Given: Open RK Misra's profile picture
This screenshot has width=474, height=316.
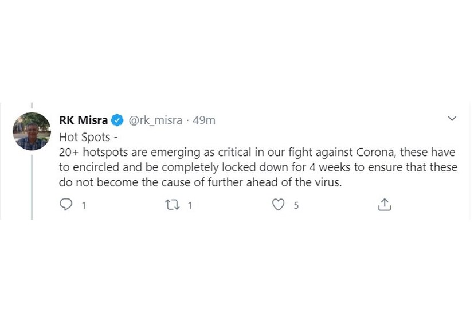Looking at the screenshot, I should 32,131.
